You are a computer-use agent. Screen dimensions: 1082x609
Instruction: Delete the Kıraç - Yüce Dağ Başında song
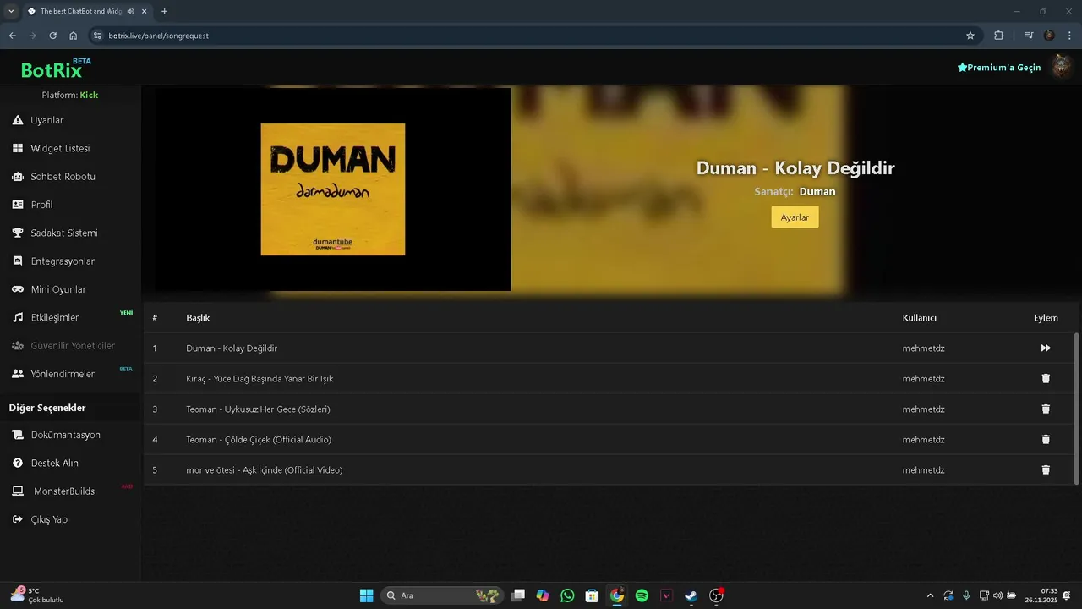point(1046,379)
